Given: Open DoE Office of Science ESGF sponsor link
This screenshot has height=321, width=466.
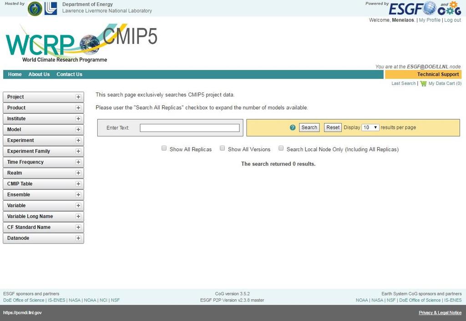Looking at the screenshot, I should [x=24, y=300].
